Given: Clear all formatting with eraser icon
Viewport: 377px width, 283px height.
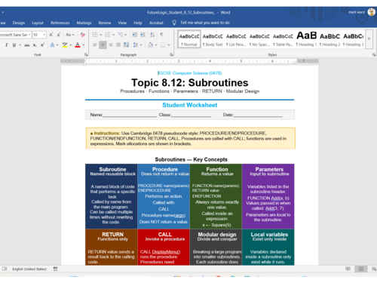Looking at the screenshot, I should [82, 35].
